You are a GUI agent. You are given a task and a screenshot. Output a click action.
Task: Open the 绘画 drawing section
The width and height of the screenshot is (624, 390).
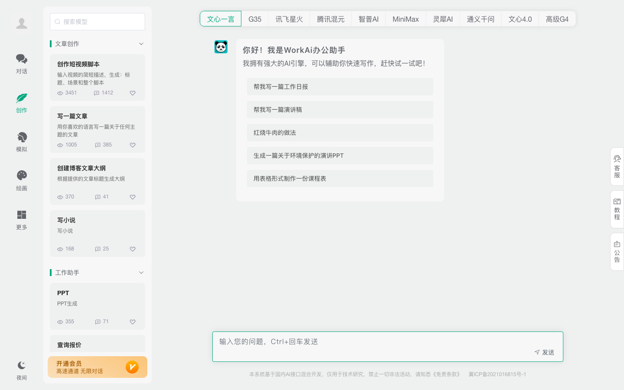tap(22, 180)
